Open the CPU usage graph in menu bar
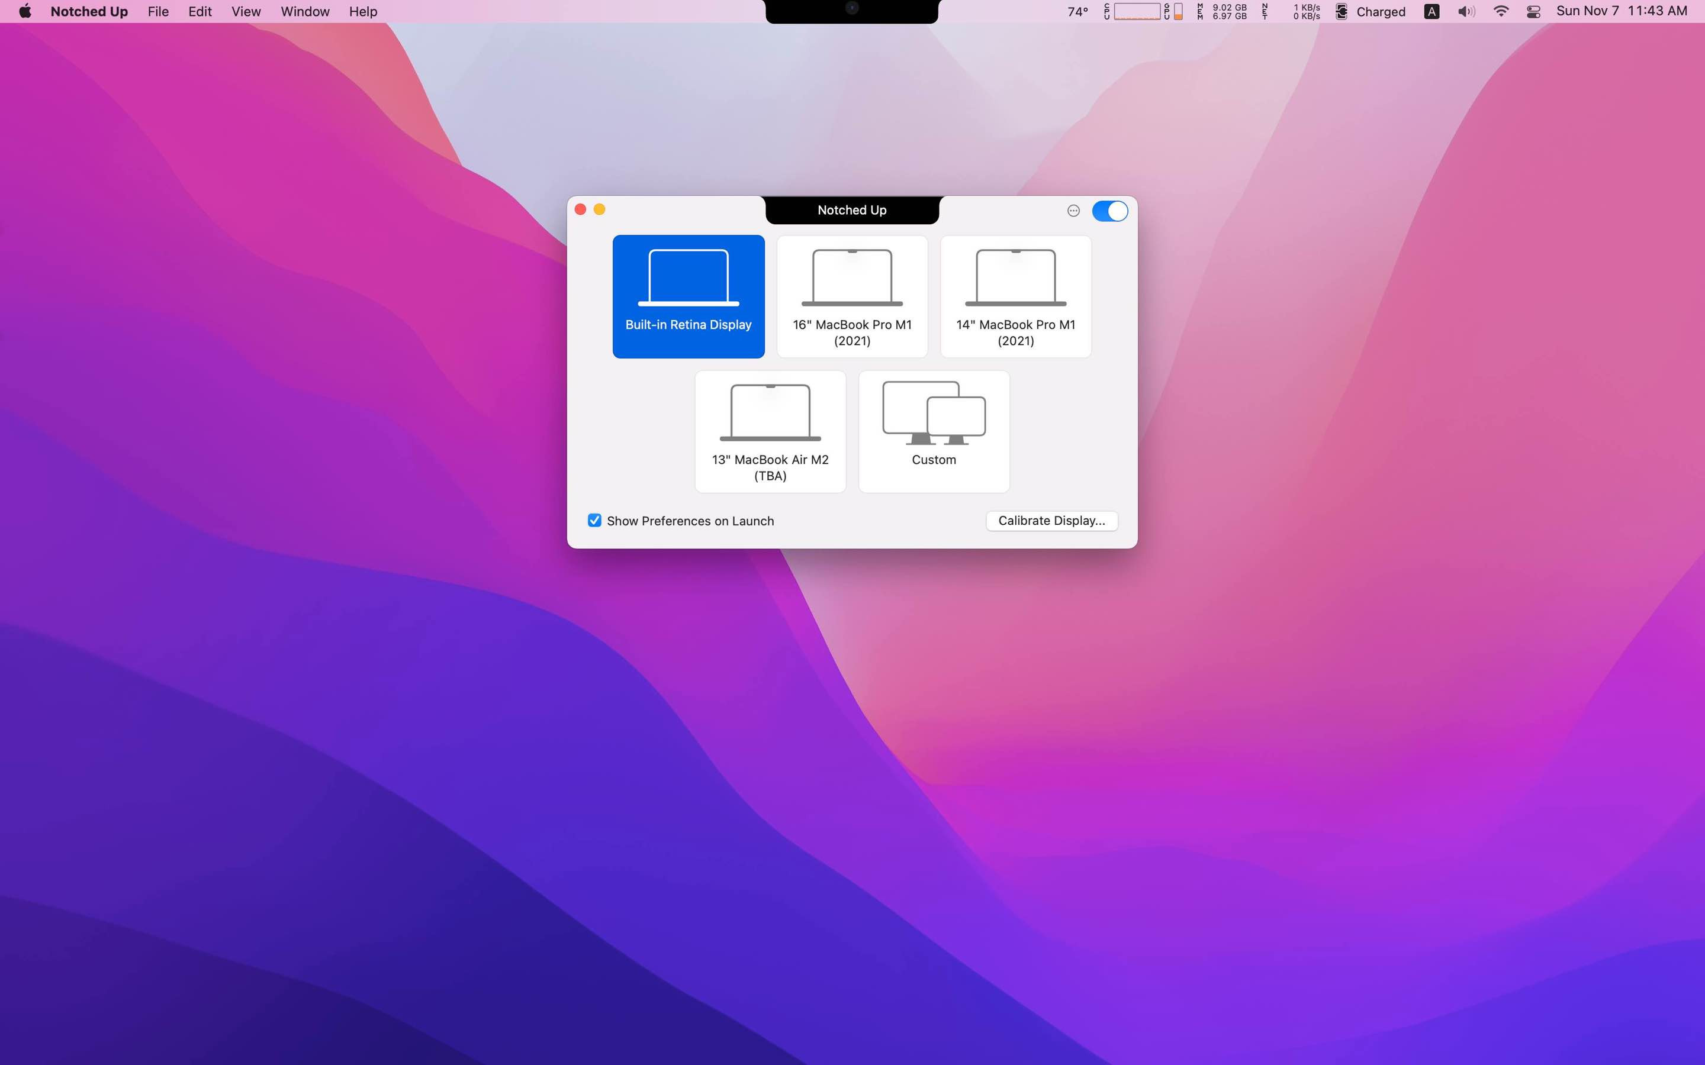1705x1065 pixels. pyautogui.click(x=1132, y=11)
